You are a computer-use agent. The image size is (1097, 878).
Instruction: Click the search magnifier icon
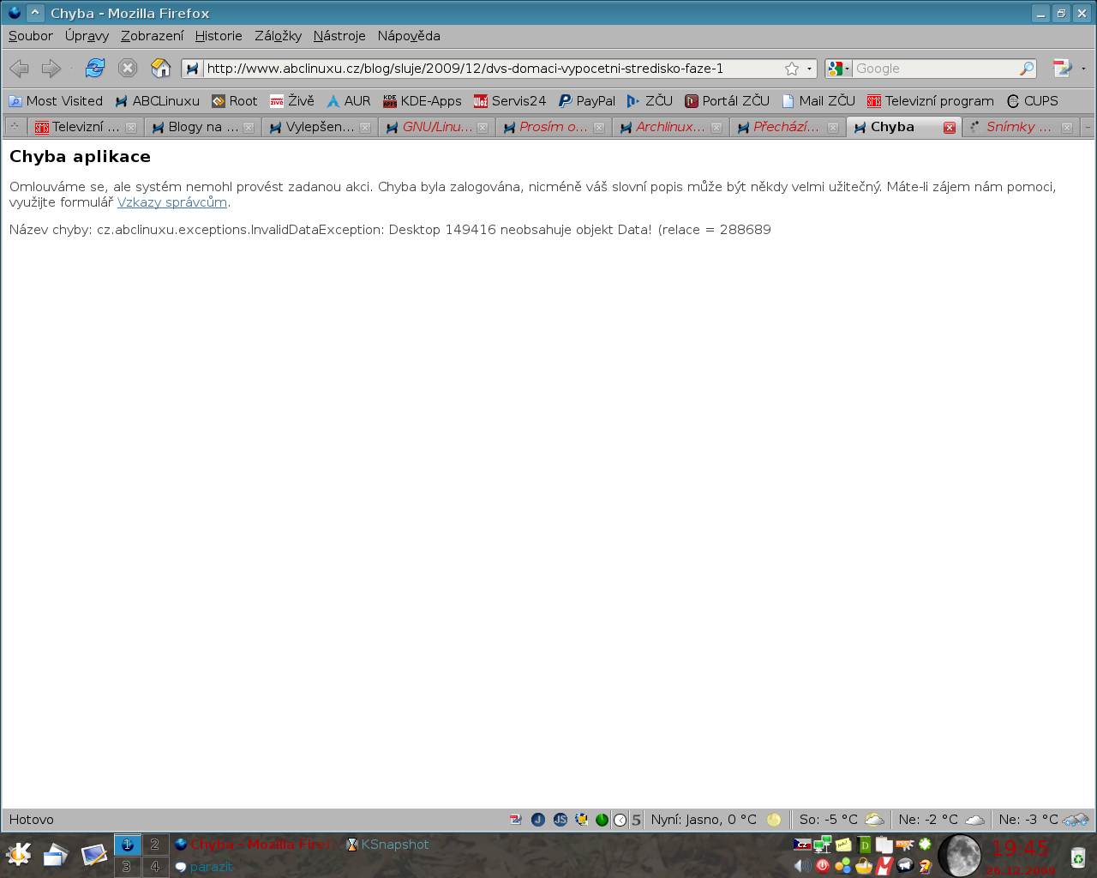tap(1026, 69)
